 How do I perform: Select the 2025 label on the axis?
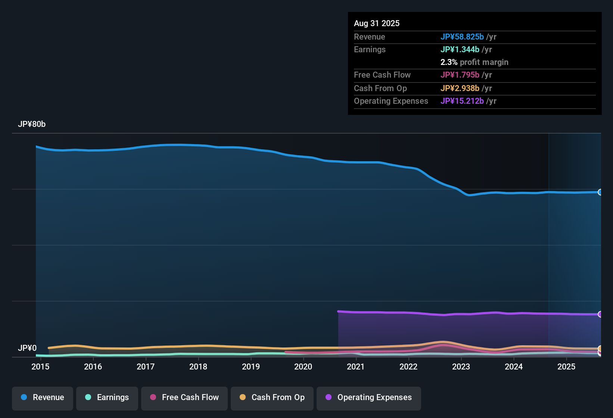point(566,366)
